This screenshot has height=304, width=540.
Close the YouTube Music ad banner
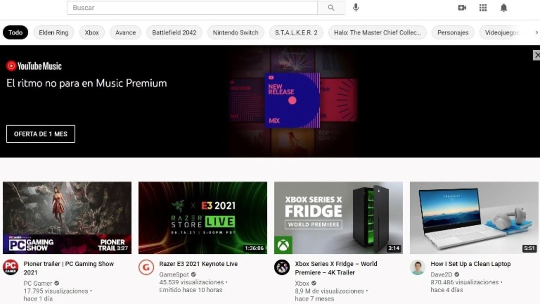pyautogui.click(x=537, y=55)
